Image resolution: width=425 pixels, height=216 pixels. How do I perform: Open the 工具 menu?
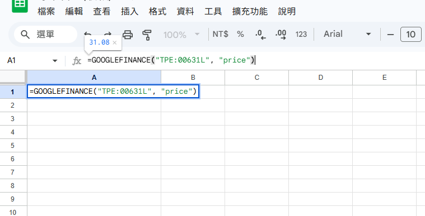[x=213, y=11]
